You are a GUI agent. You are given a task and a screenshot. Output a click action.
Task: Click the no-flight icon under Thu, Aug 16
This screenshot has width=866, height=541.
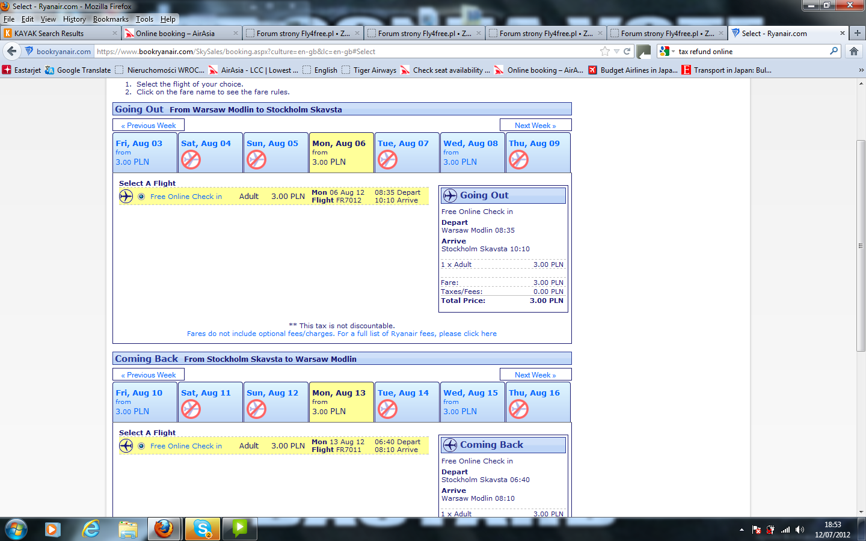[518, 409]
